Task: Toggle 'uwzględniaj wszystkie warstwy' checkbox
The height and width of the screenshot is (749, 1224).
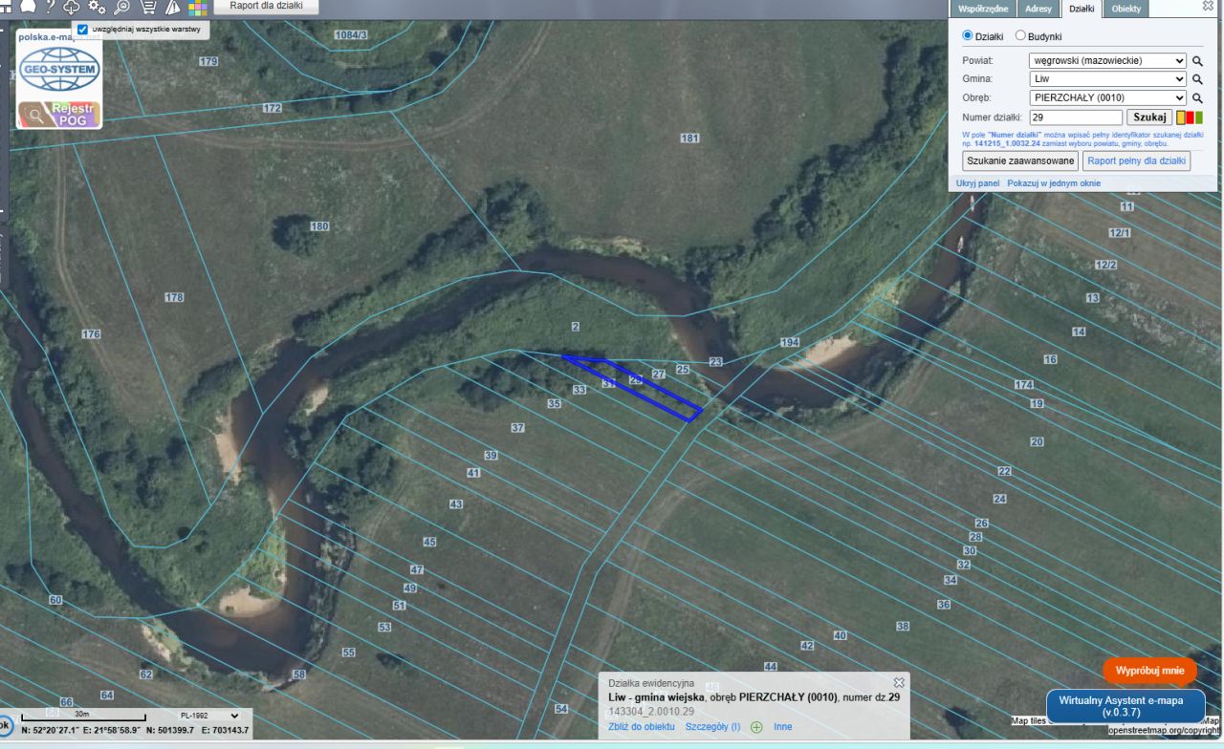Action: [82, 30]
